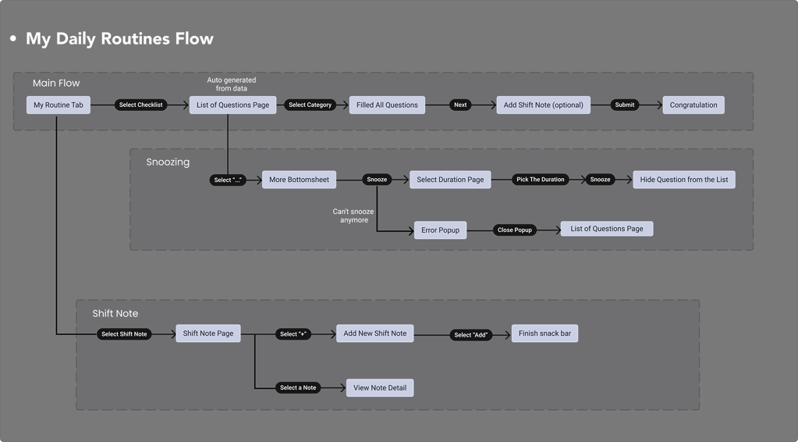Select the Hide Question from the List node
Image resolution: width=798 pixels, height=442 pixels.
pos(683,180)
